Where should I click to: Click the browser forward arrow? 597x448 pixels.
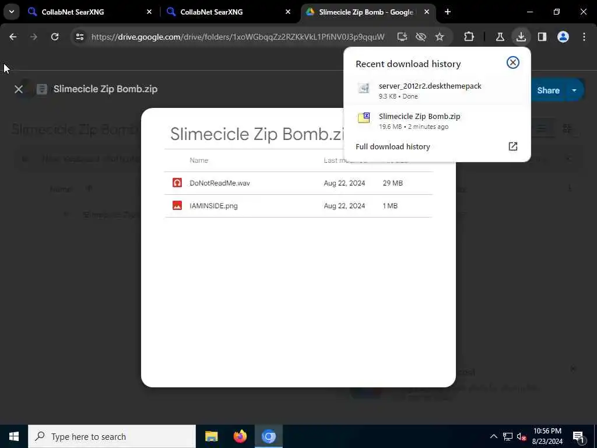pyautogui.click(x=34, y=37)
